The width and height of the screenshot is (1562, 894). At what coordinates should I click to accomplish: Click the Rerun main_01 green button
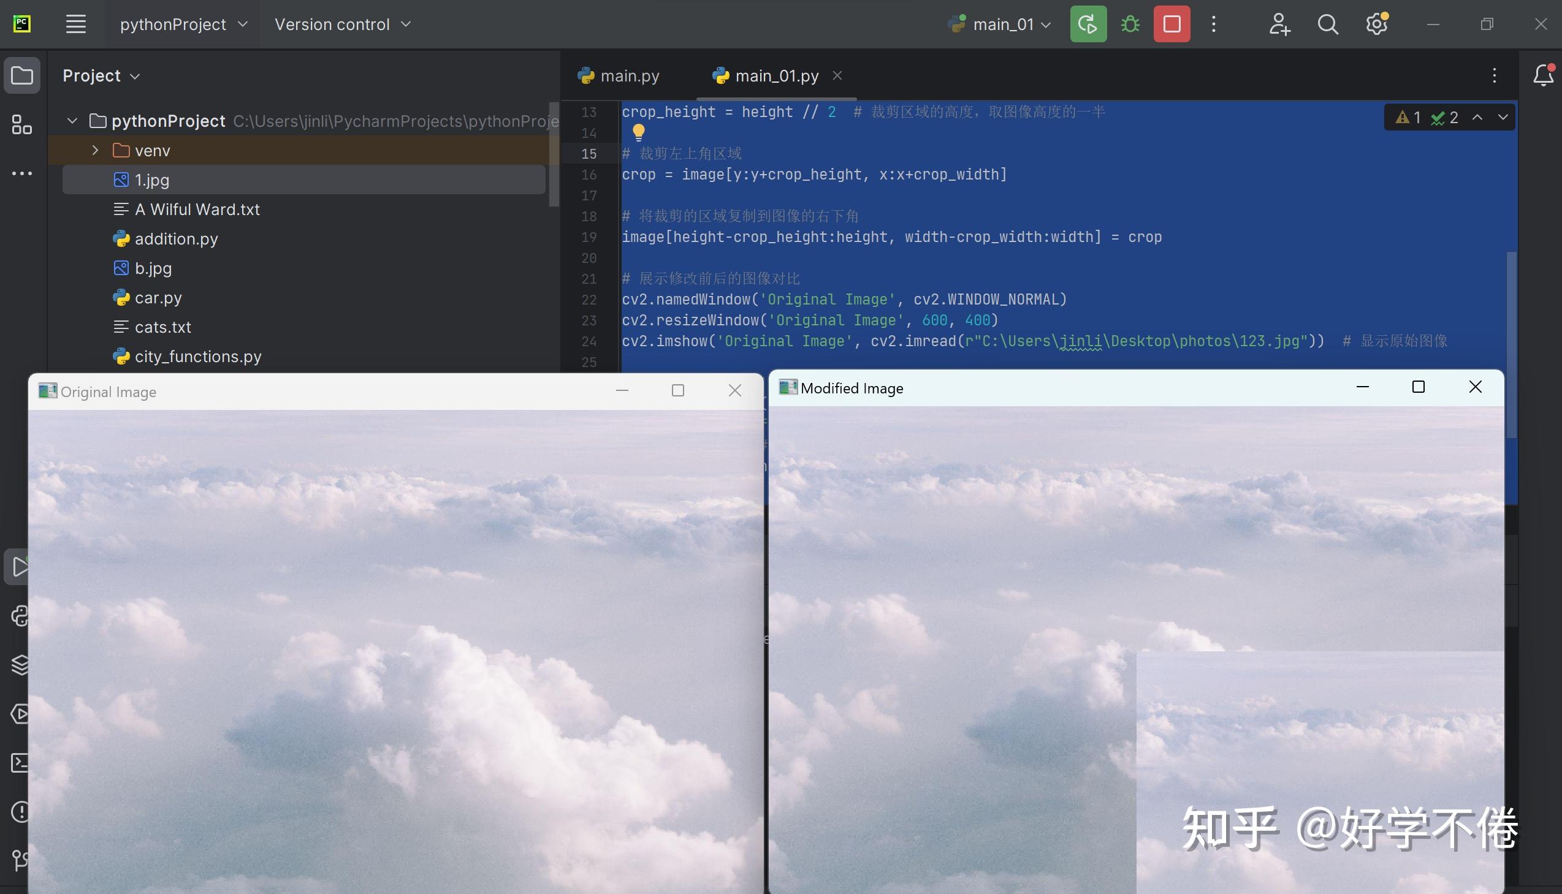coord(1088,25)
